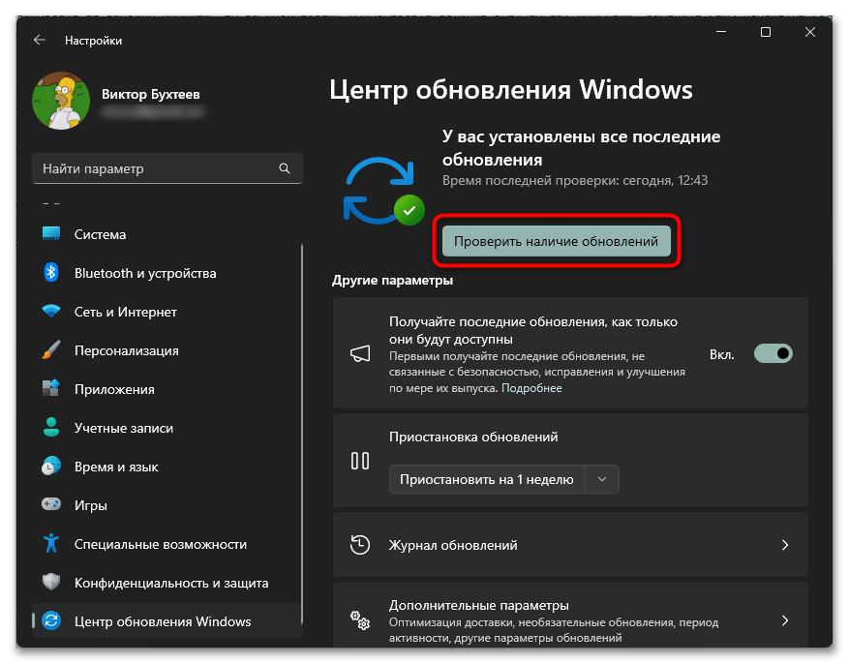Click the Время и язык globe-clock icon
Viewport: 849px width, 664px height.
click(51, 466)
